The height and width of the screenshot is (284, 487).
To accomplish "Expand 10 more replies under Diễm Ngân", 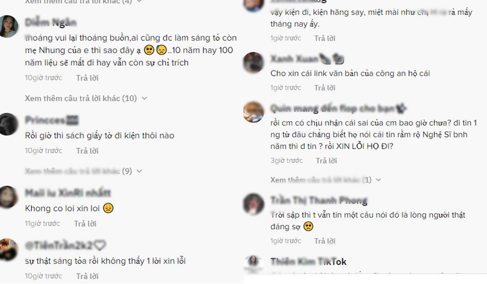I will (x=86, y=98).
